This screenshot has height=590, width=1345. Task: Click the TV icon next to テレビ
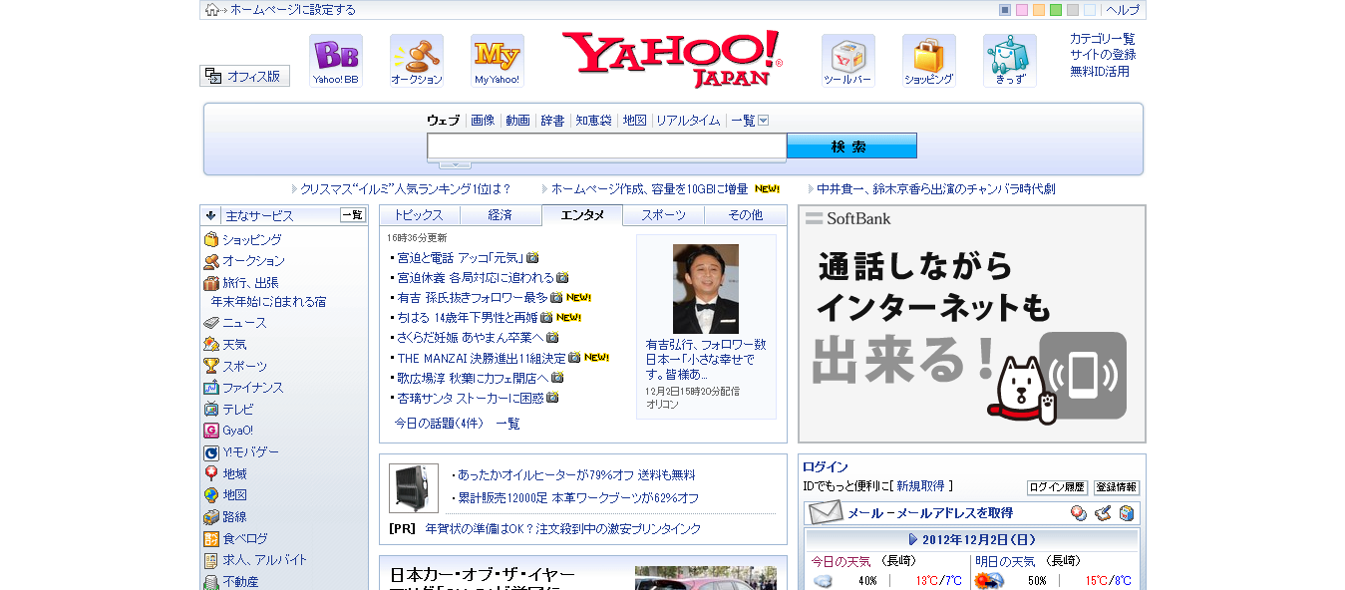(x=211, y=409)
